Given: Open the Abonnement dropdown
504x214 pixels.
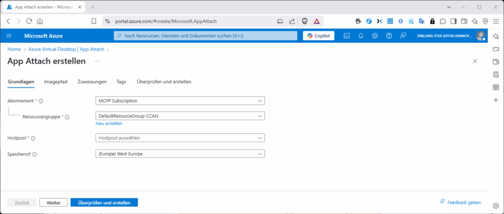Looking at the screenshot, I should (180, 101).
